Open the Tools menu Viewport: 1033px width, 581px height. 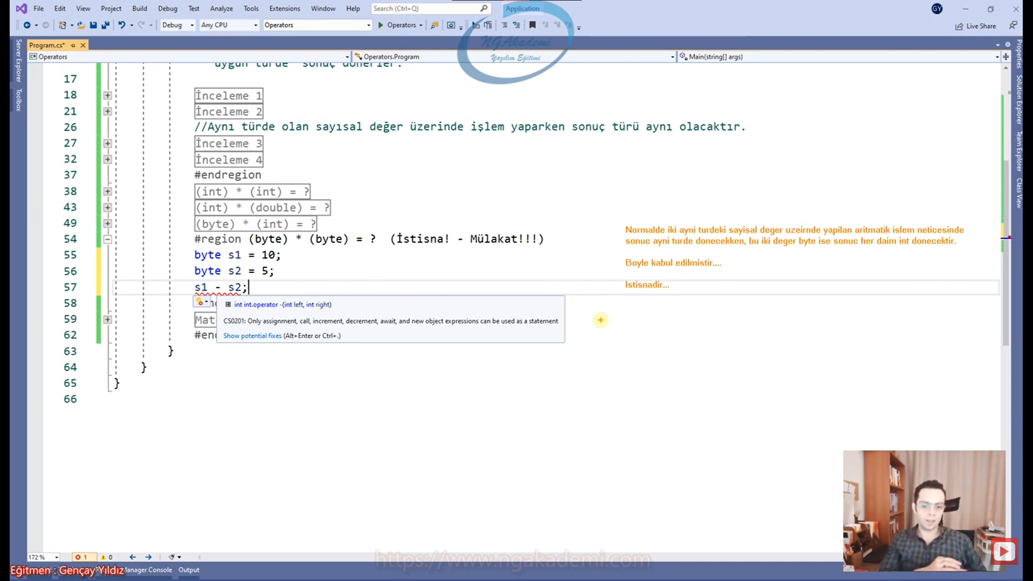[251, 9]
